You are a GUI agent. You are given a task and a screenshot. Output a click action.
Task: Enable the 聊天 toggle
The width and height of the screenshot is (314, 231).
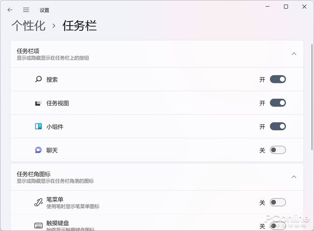[278, 150]
